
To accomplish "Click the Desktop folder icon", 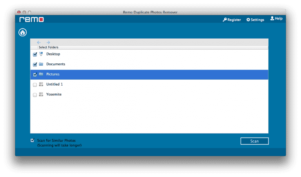I will [x=41, y=54].
